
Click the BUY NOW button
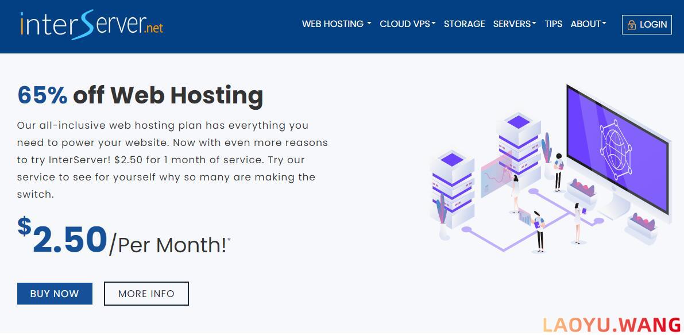pos(55,294)
